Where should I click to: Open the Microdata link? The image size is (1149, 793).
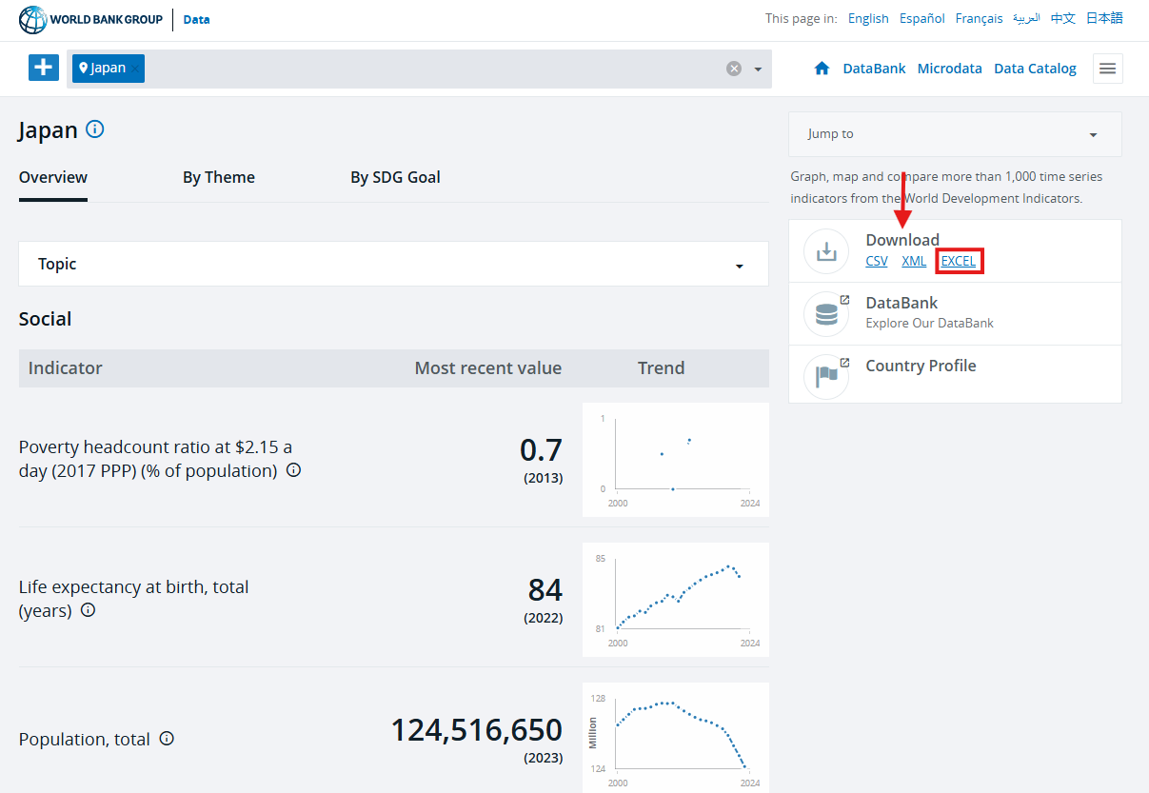[950, 69]
